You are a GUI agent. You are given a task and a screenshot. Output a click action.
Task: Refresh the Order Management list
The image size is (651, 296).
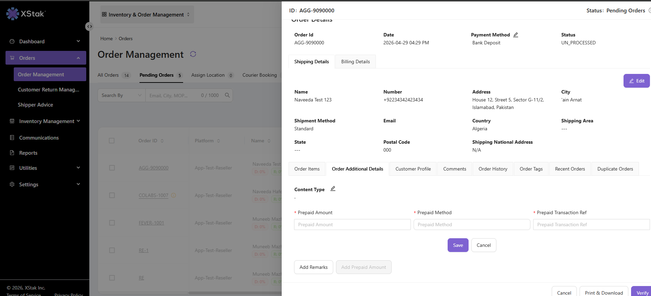[193, 54]
